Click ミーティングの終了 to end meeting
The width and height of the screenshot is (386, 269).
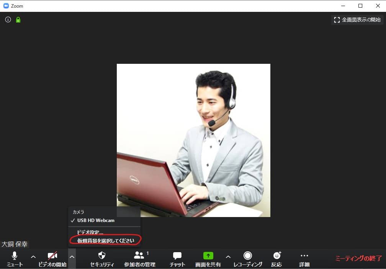point(358,258)
